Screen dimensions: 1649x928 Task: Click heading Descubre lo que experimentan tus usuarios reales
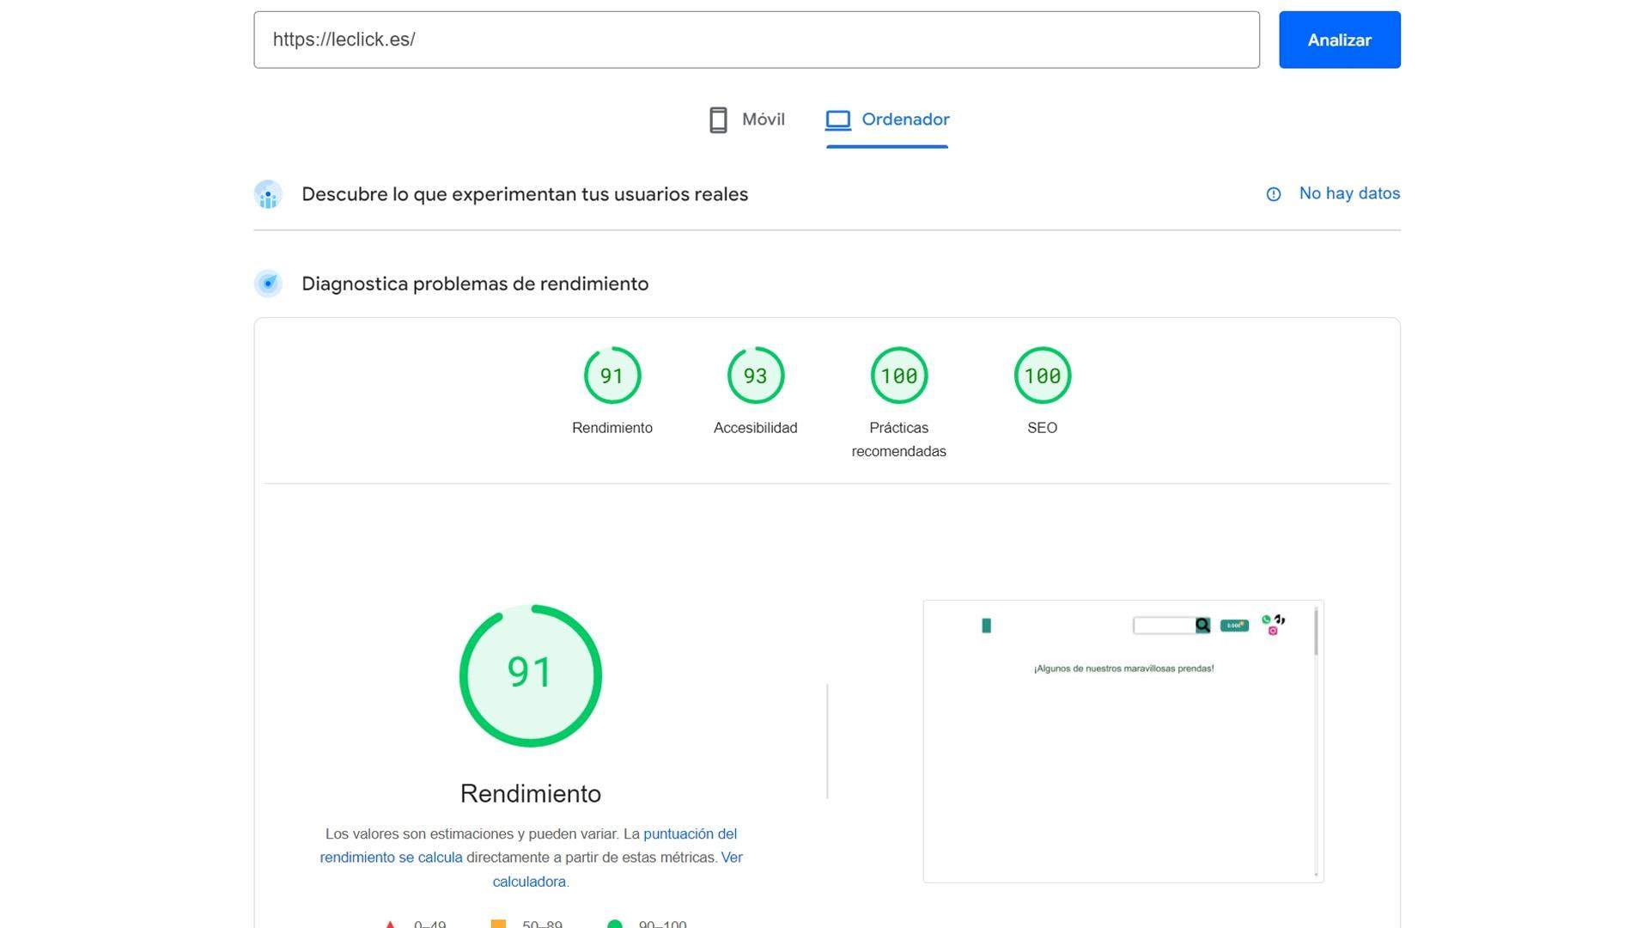click(525, 194)
